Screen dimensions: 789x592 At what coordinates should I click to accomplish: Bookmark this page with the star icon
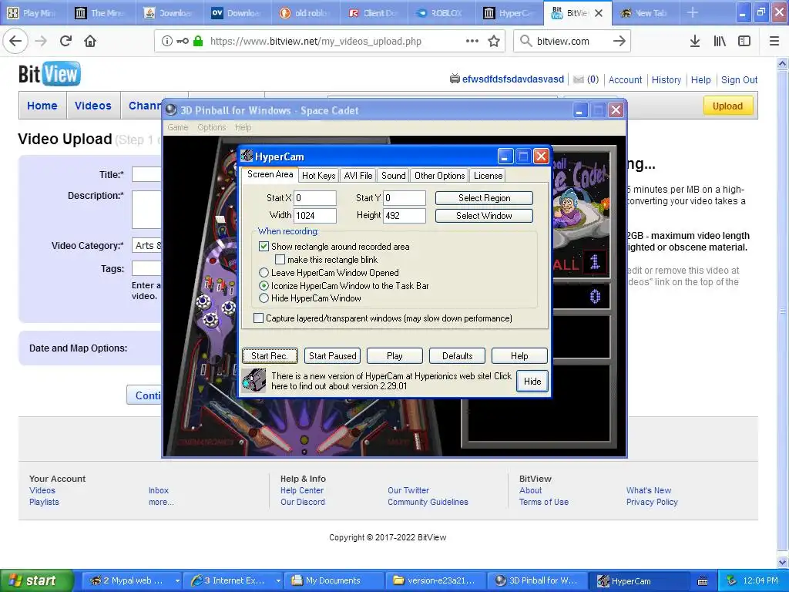click(x=494, y=41)
